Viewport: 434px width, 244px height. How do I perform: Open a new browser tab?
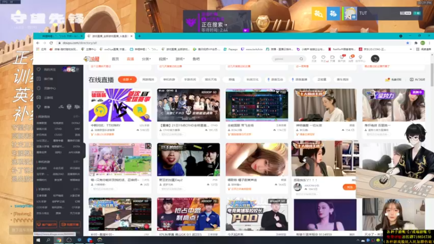(139, 36)
